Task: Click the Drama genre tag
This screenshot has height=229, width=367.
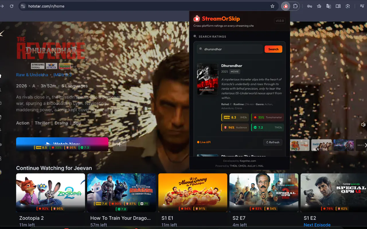Action: (x=61, y=123)
